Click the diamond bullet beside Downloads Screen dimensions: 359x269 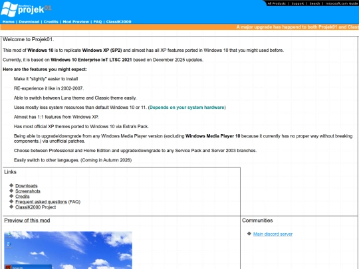11,185
